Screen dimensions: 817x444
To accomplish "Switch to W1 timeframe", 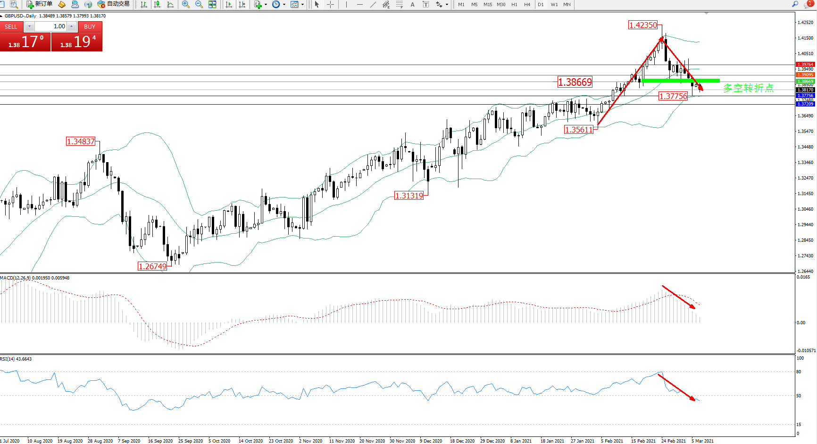I will pyautogui.click(x=554, y=4).
